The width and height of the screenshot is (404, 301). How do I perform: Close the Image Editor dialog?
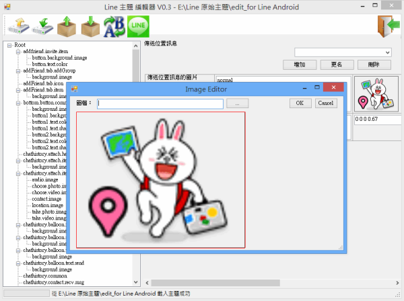pyautogui.click(x=333, y=87)
